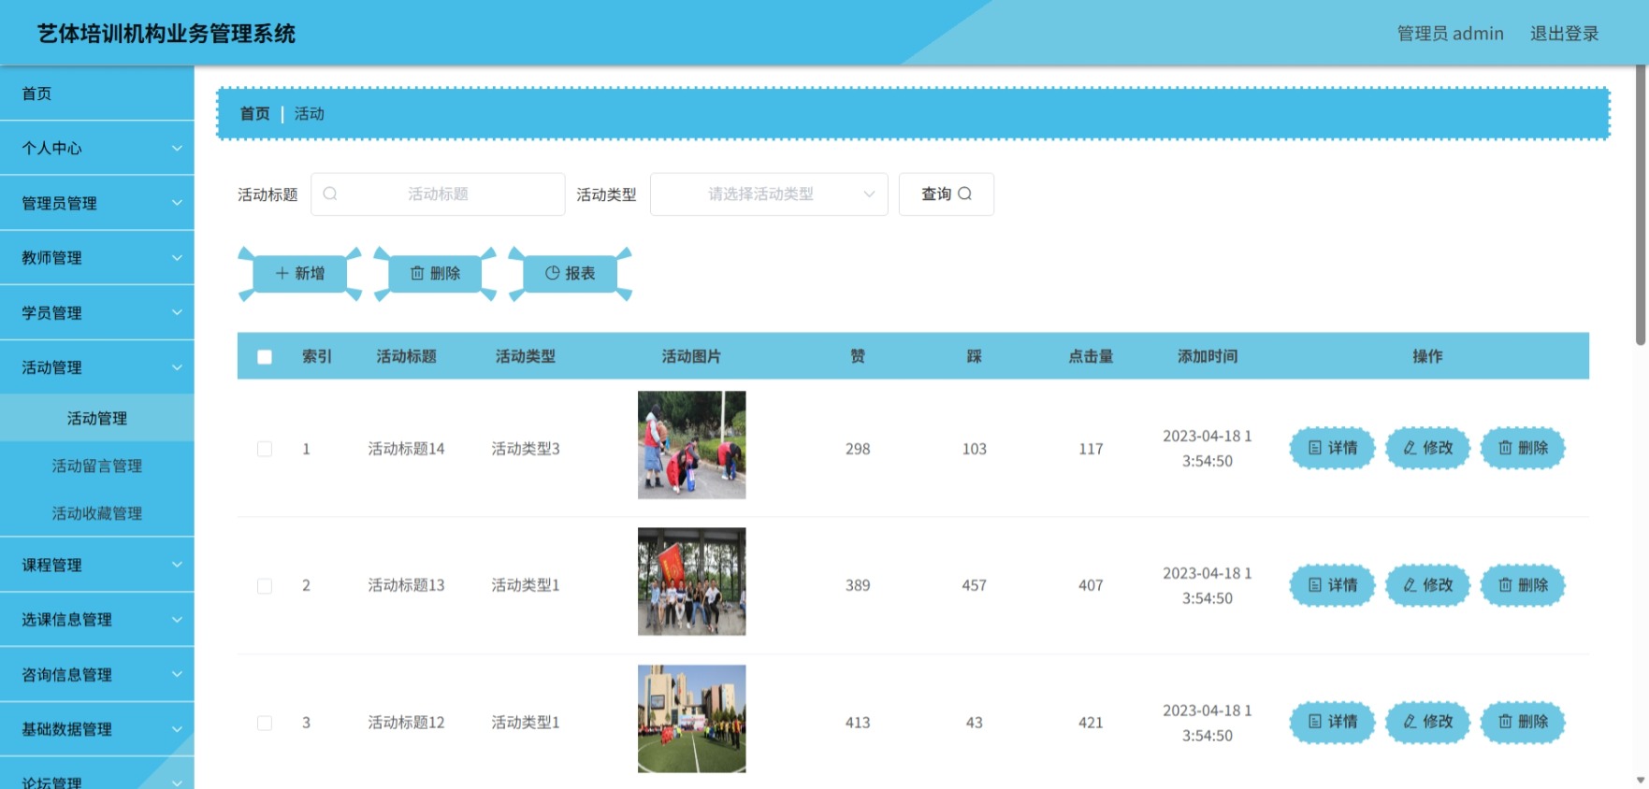Click the system title 艺体培训机构业务管理系统

click(166, 34)
